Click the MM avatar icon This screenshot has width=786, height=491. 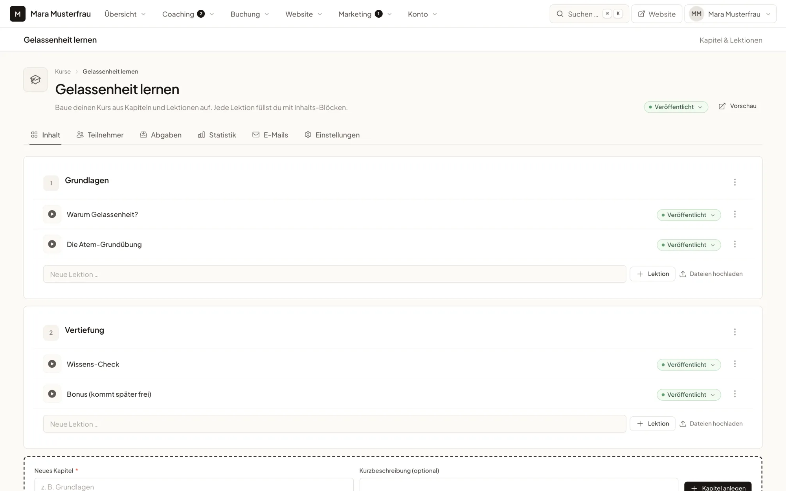tap(696, 14)
